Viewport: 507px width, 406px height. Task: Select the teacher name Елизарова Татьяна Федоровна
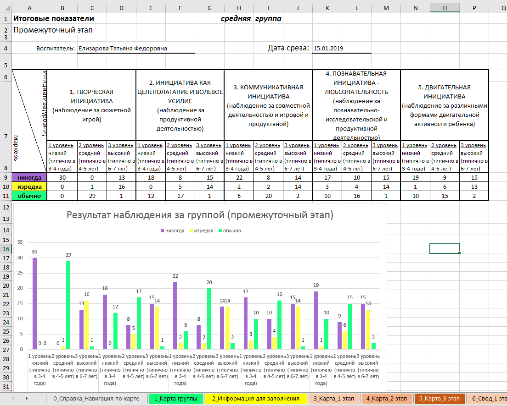click(x=136, y=49)
